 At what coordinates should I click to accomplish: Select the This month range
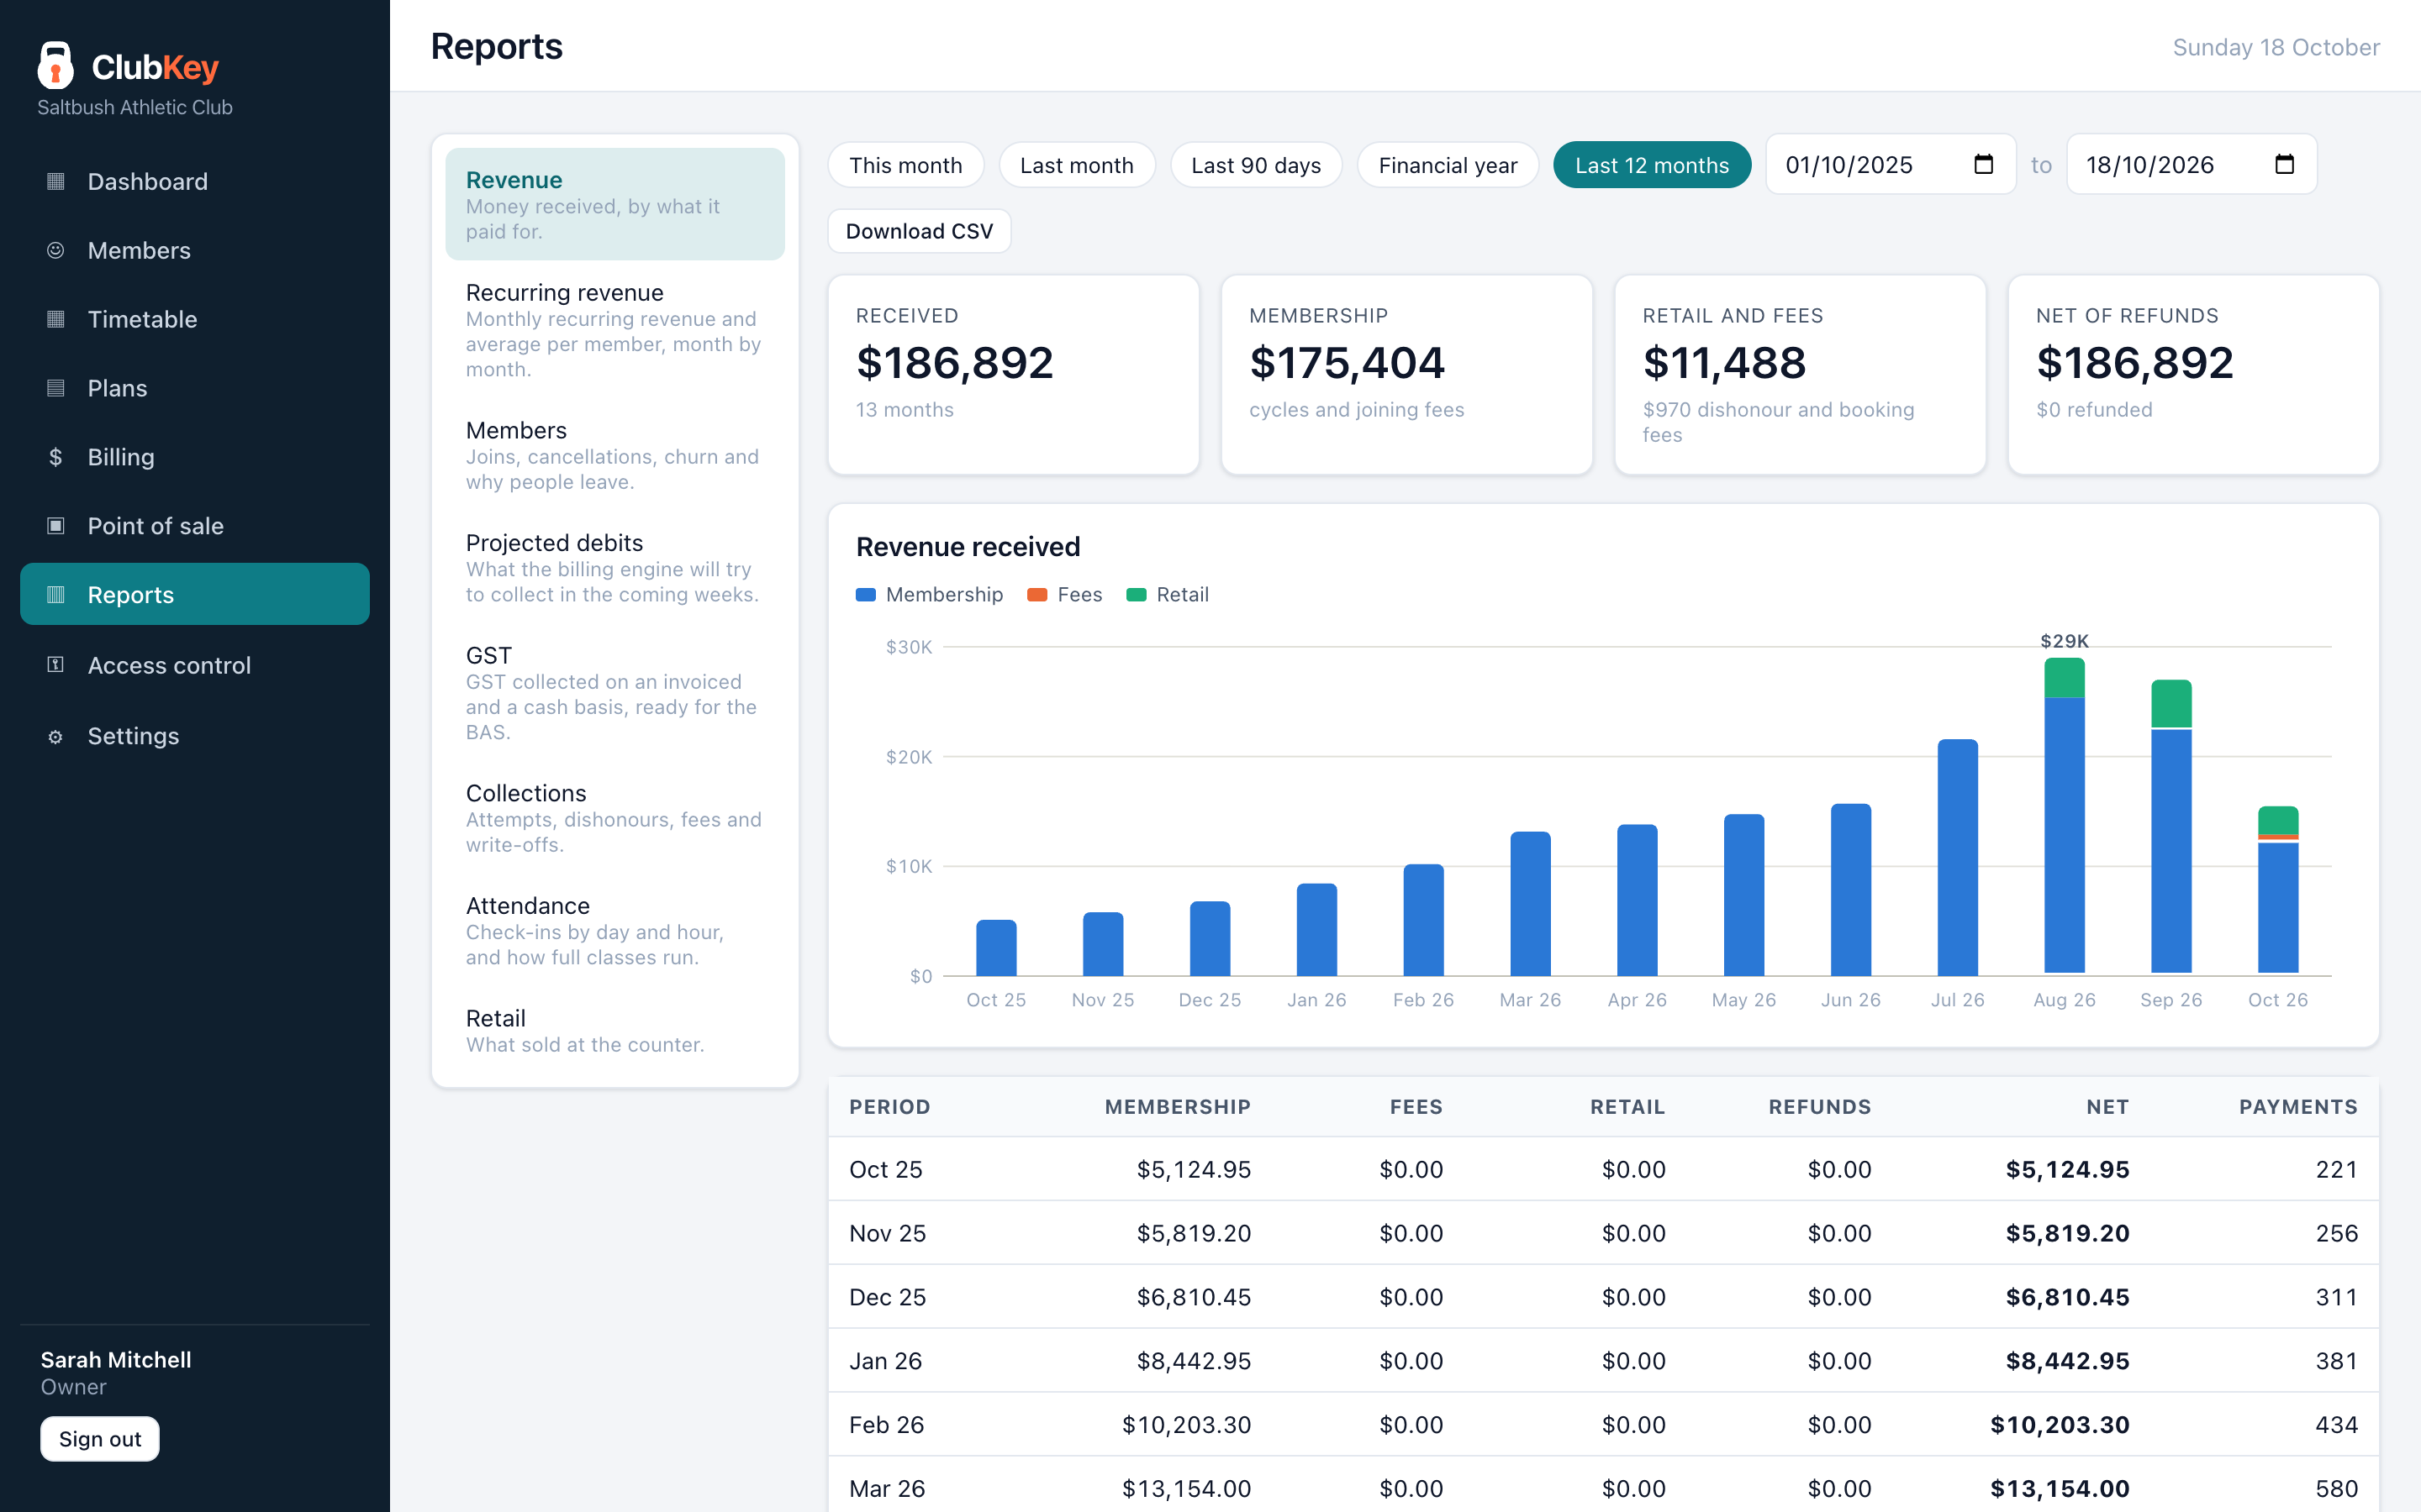tap(905, 165)
